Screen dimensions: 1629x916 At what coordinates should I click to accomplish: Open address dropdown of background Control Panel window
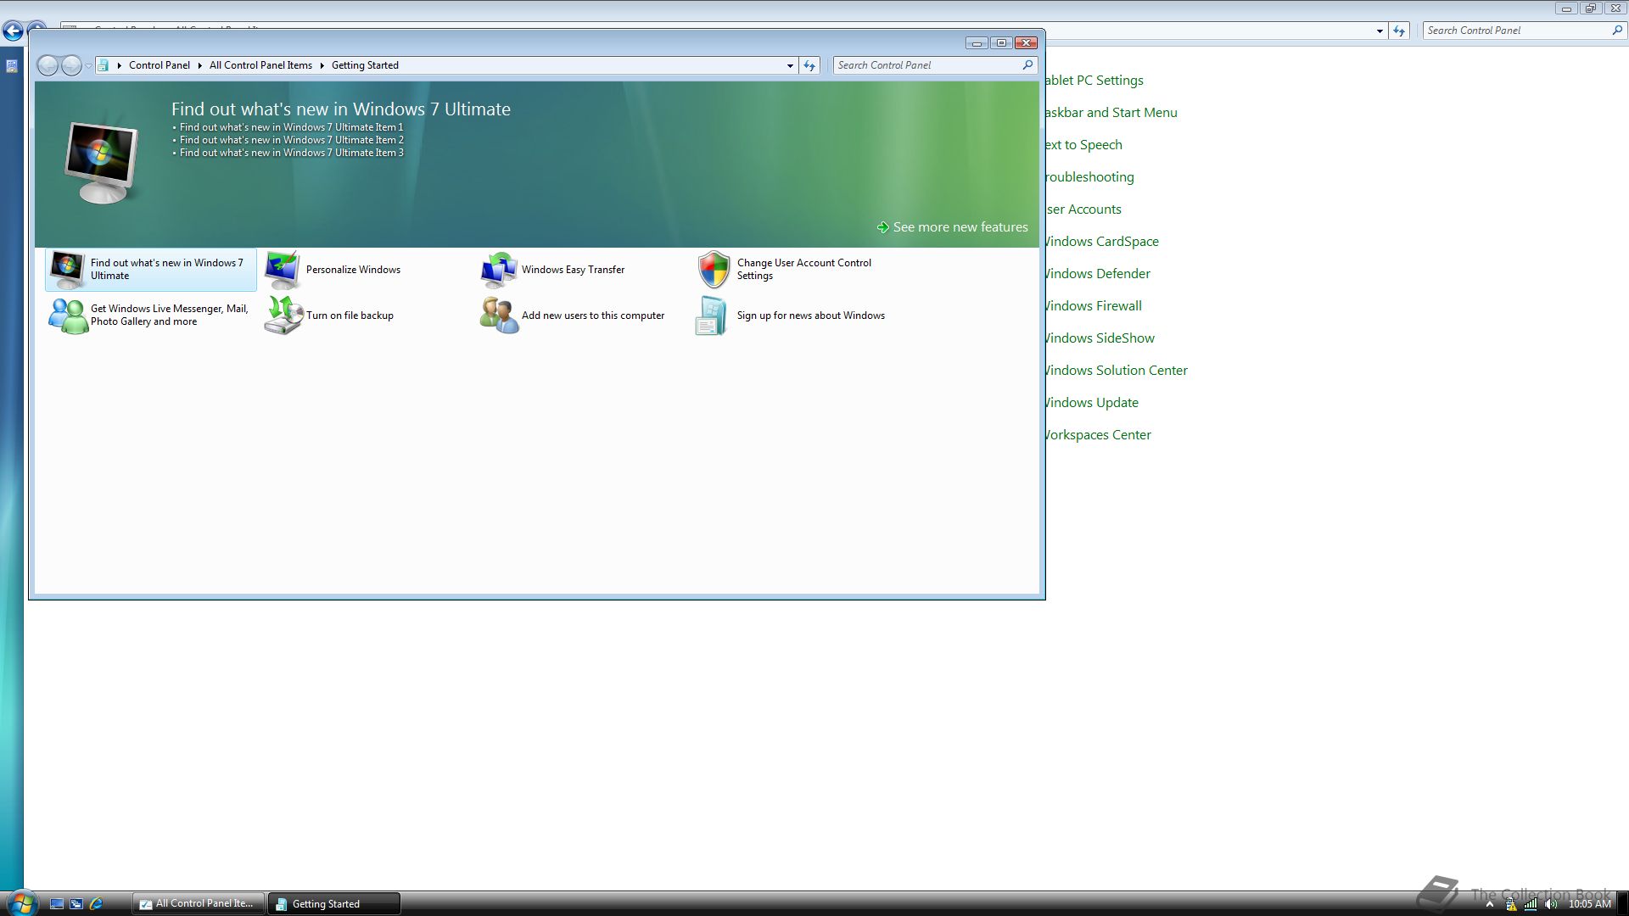(x=1380, y=31)
